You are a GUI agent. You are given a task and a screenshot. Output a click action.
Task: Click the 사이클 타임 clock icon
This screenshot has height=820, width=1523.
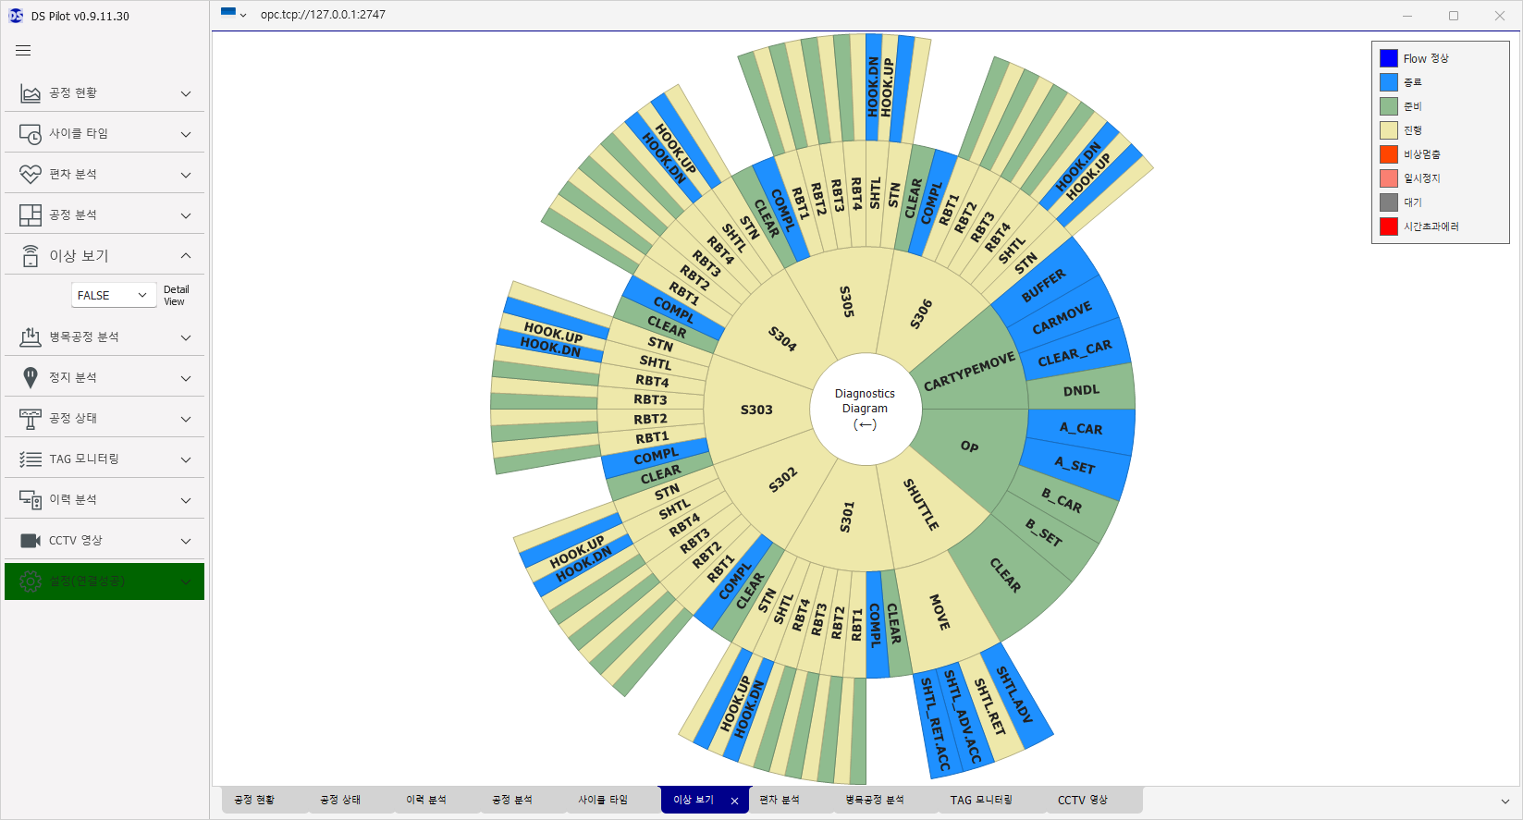[x=31, y=134]
